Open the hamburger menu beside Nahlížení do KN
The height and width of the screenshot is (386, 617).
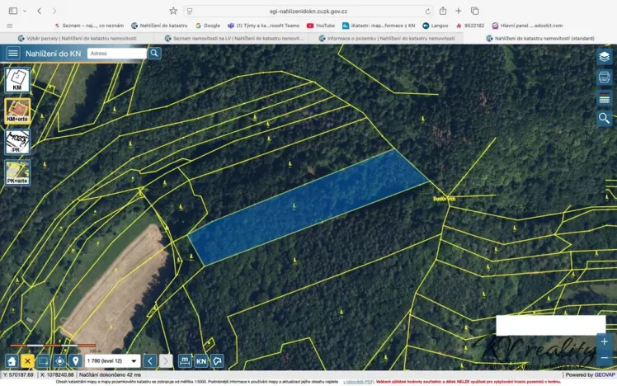pos(12,54)
